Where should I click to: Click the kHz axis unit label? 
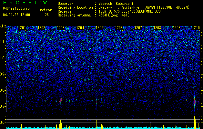point(3,26)
